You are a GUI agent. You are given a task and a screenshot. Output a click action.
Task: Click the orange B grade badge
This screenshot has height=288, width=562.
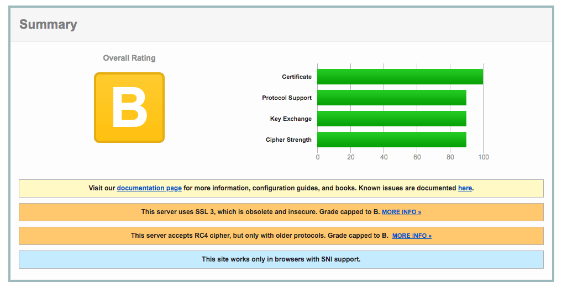click(x=129, y=108)
